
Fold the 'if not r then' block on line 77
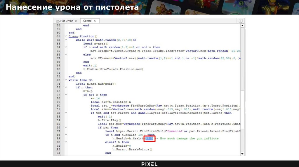point(66,95)
